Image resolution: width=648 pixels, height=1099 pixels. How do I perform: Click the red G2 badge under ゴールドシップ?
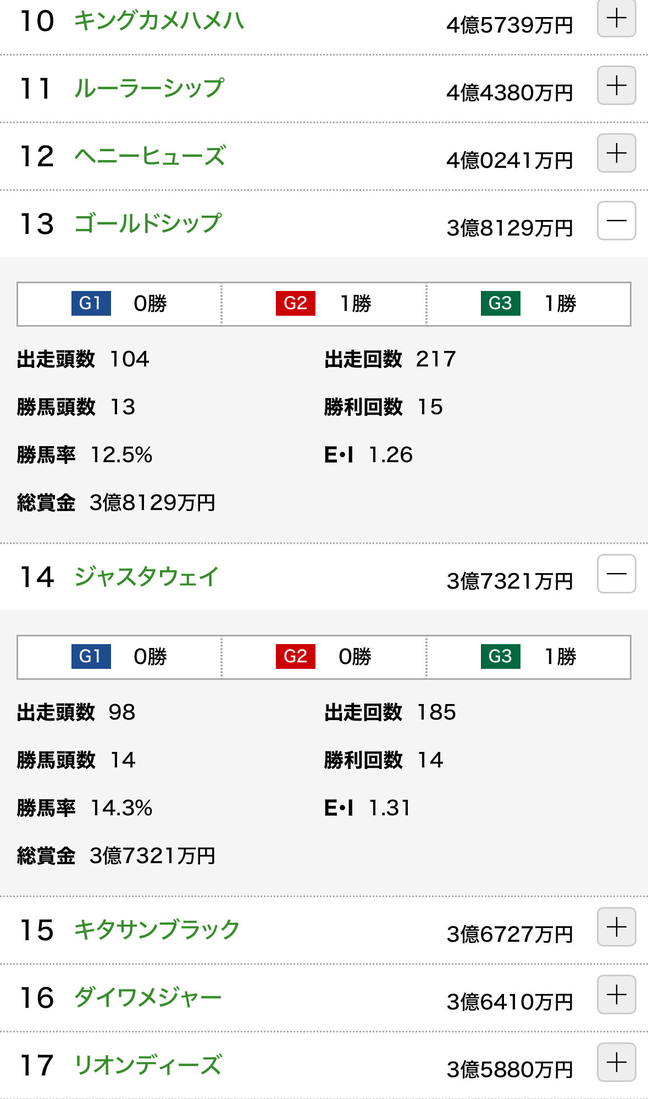click(x=296, y=304)
